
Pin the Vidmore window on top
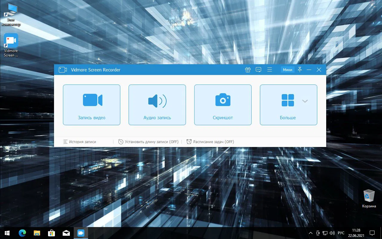tap(300, 69)
